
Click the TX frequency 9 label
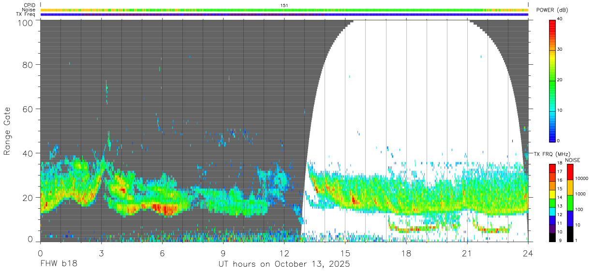point(560,241)
